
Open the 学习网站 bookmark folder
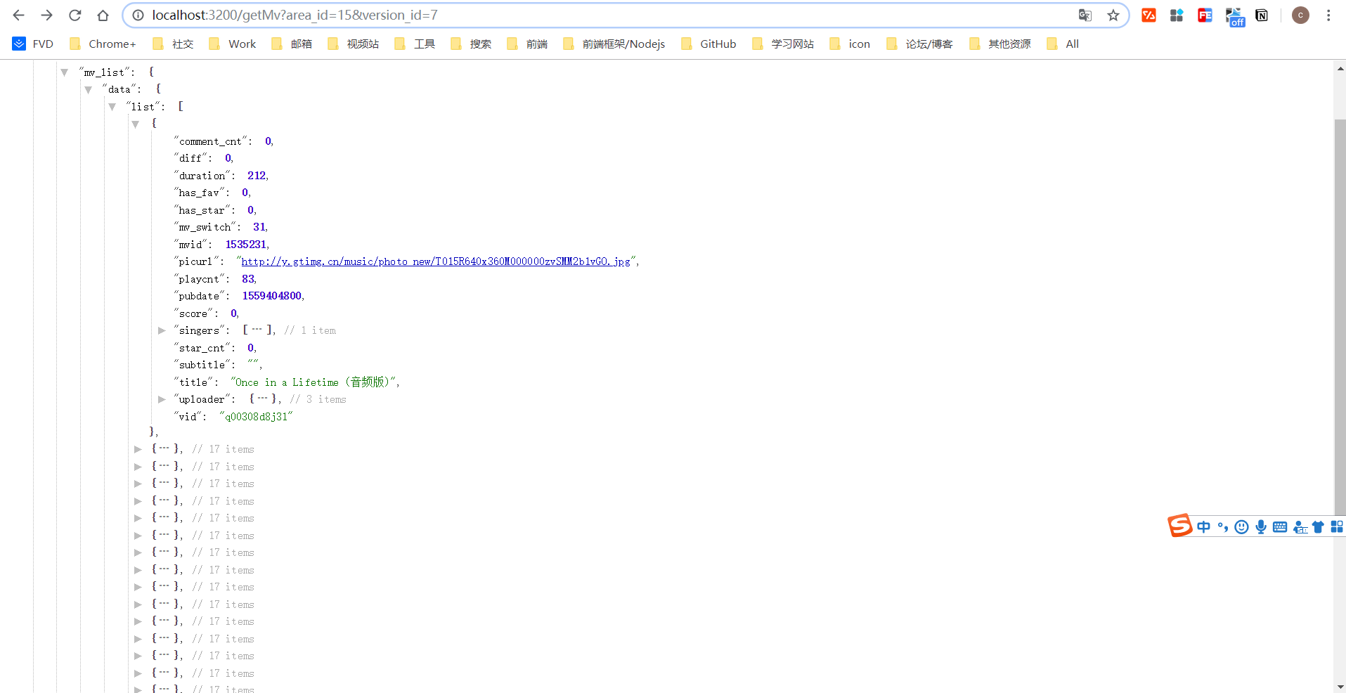(x=783, y=44)
